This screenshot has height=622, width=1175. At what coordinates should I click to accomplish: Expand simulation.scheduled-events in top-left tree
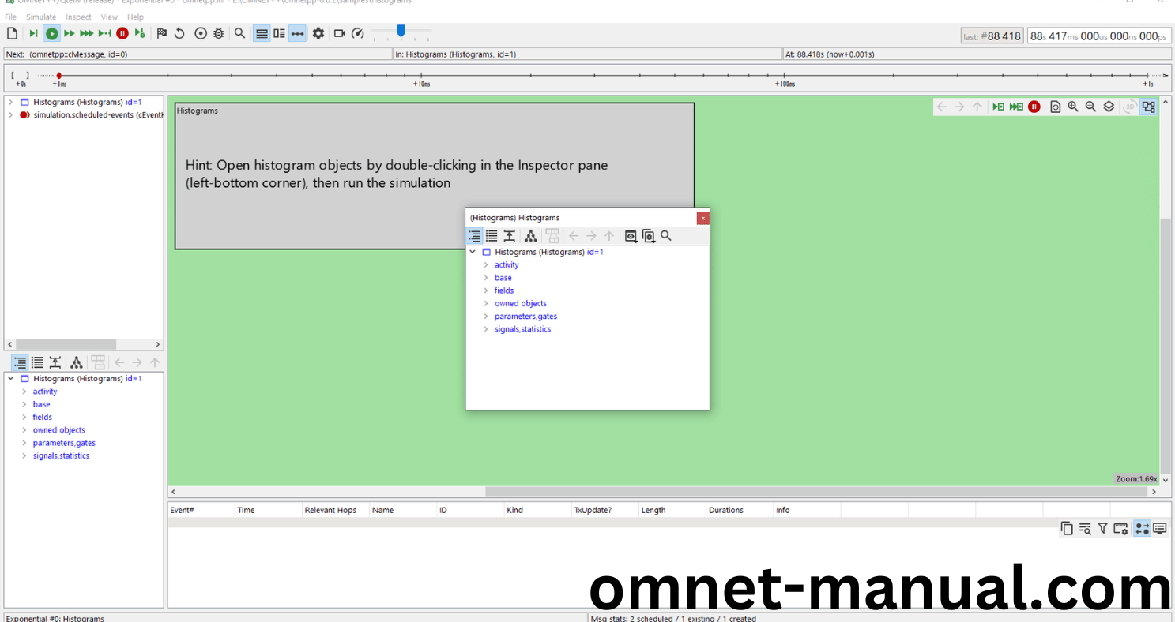click(x=10, y=114)
